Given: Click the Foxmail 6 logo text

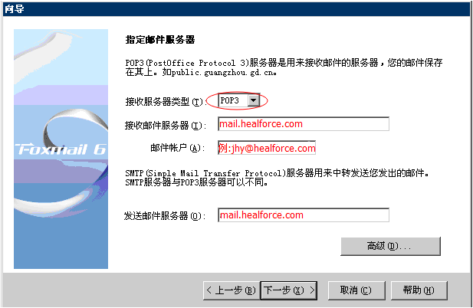Looking at the screenshot, I should point(61,149).
